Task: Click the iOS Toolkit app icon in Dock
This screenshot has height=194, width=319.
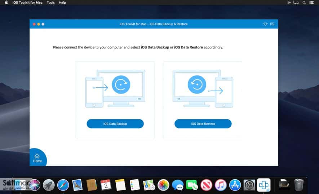Action: click(x=263, y=185)
